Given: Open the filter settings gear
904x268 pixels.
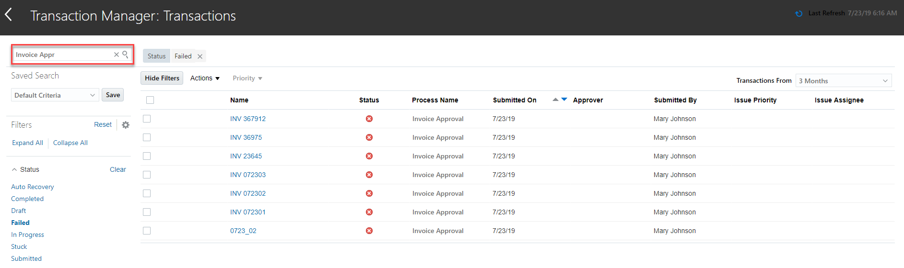Looking at the screenshot, I should (x=126, y=125).
